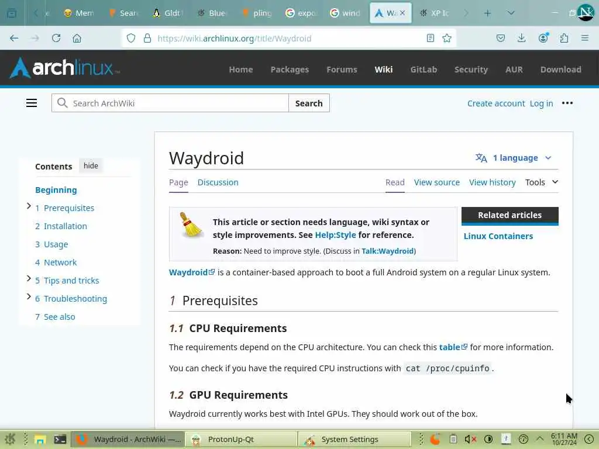Click Create account link
The height and width of the screenshot is (449, 599).
pos(496,103)
